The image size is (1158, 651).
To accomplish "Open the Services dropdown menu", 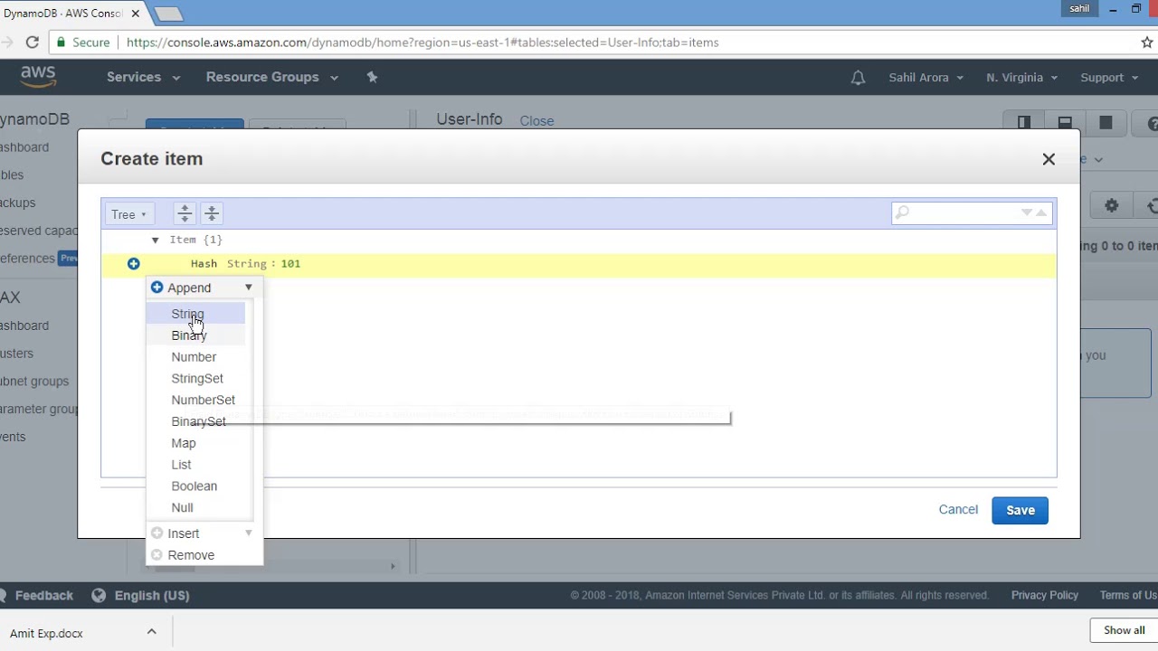I will click(143, 77).
